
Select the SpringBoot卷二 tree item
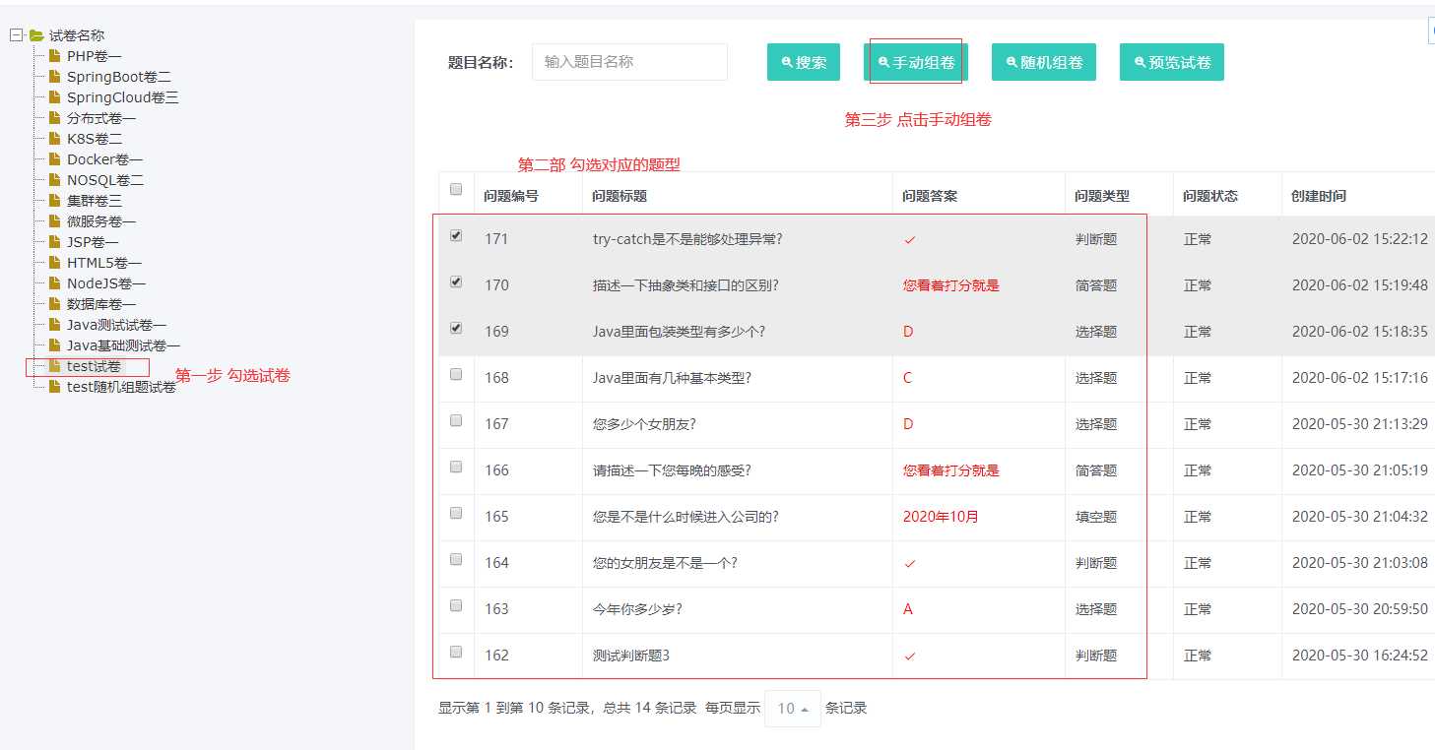tap(118, 77)
